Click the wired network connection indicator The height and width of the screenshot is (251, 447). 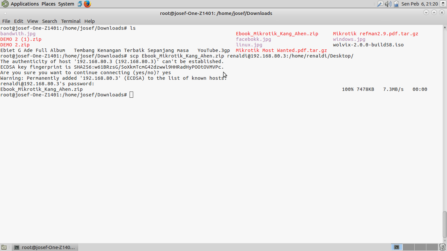pos(380,4)
